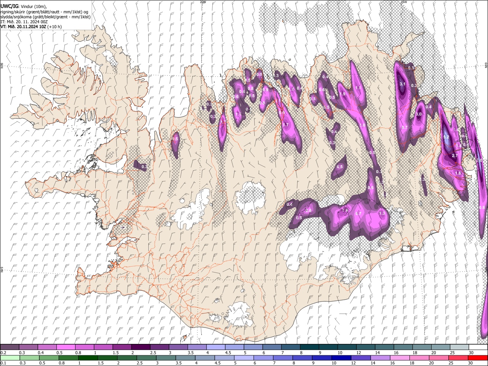Pick the light lavender snow swatch between 4 and 4.5

point(215,347)
